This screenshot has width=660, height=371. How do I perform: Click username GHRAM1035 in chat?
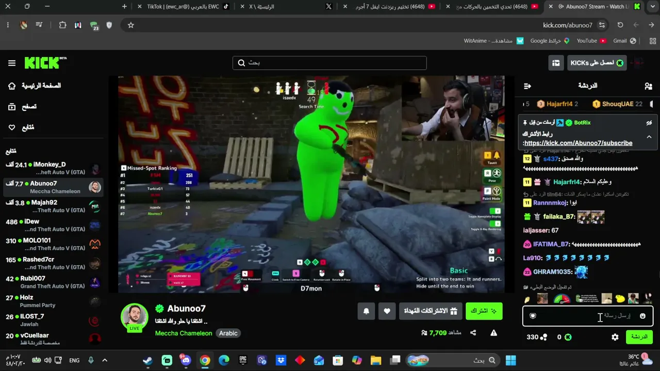(x=553, y=272)
